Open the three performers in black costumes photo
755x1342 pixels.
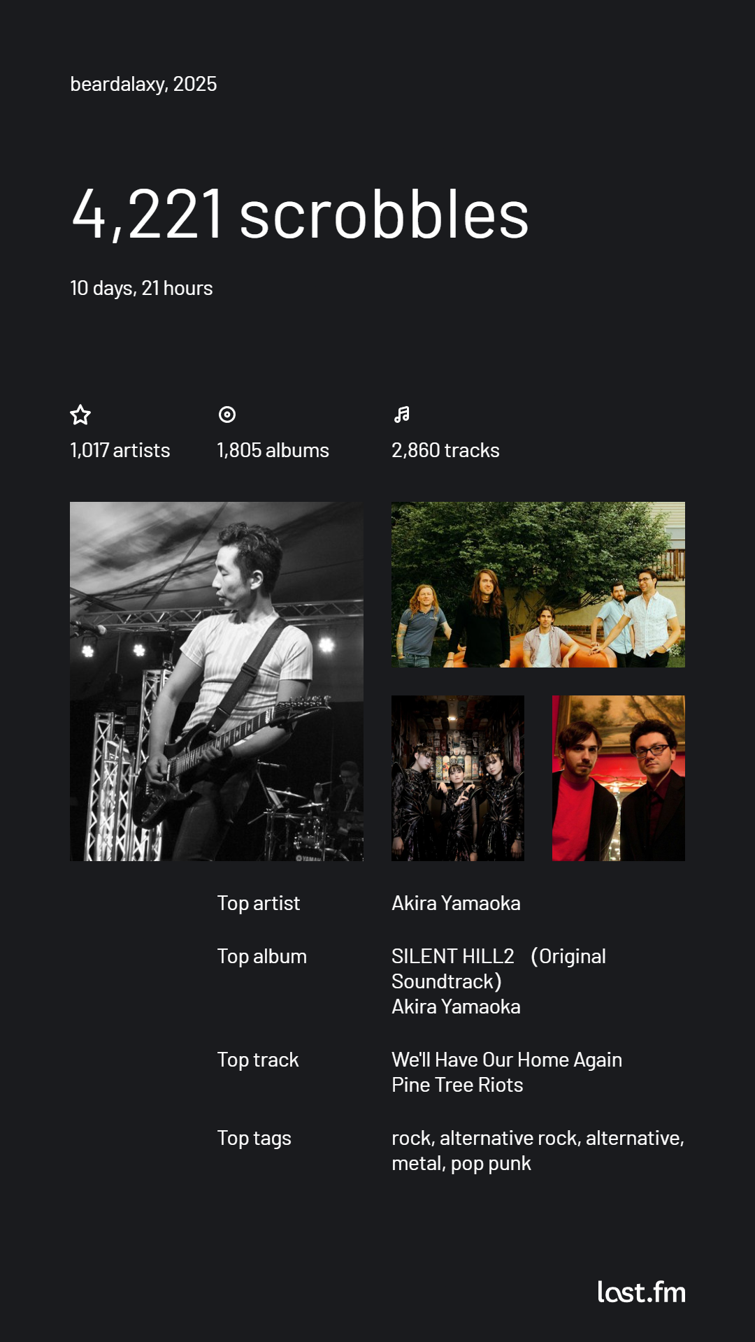coord(458,778)
